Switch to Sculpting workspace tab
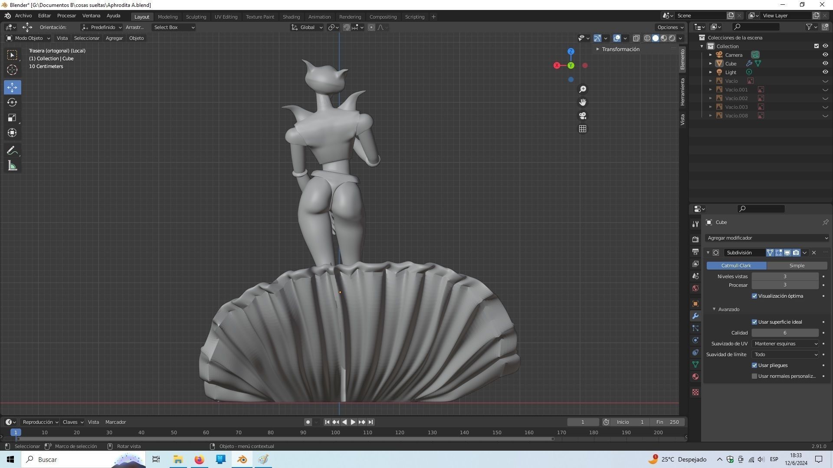This screenshot has height=468, width=833. click(x=196, y=17)
